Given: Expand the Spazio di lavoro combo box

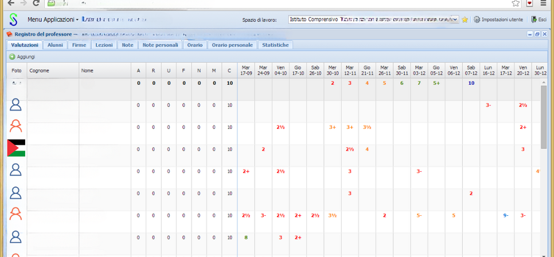Looking at the screenshot, I should point(455,19).
